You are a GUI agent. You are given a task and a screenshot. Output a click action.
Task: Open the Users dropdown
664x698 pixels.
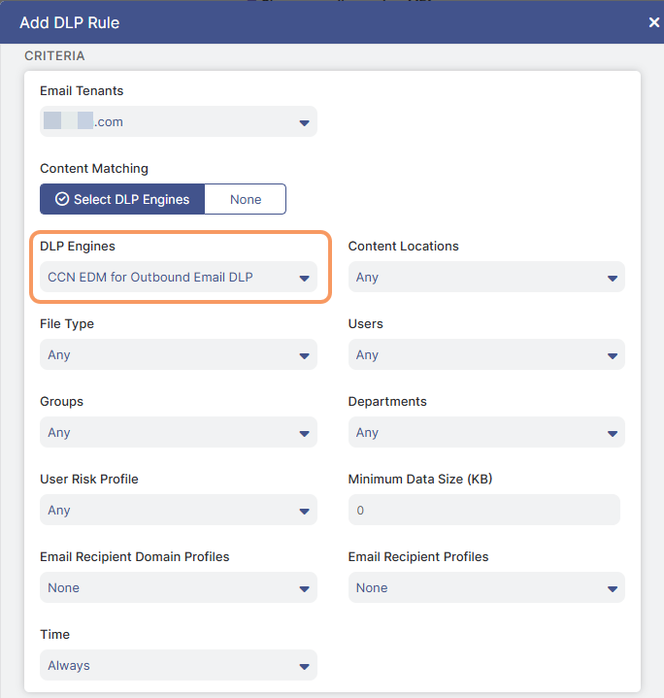486,354
